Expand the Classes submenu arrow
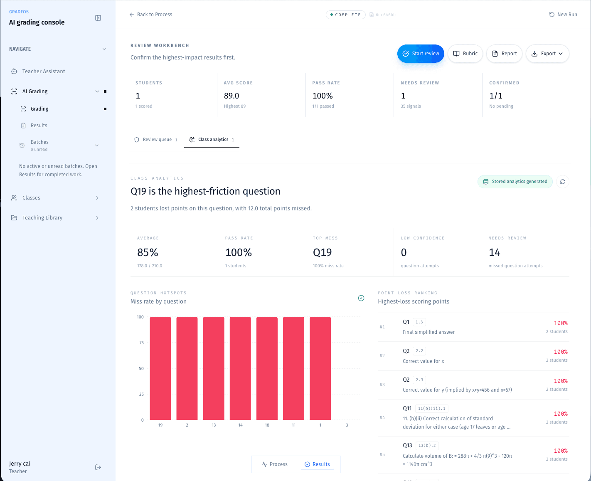 pos(97,198)
